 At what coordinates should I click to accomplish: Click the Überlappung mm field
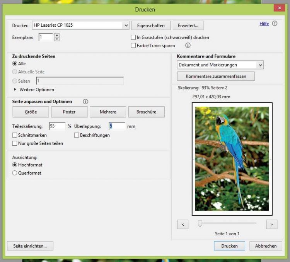117,126
